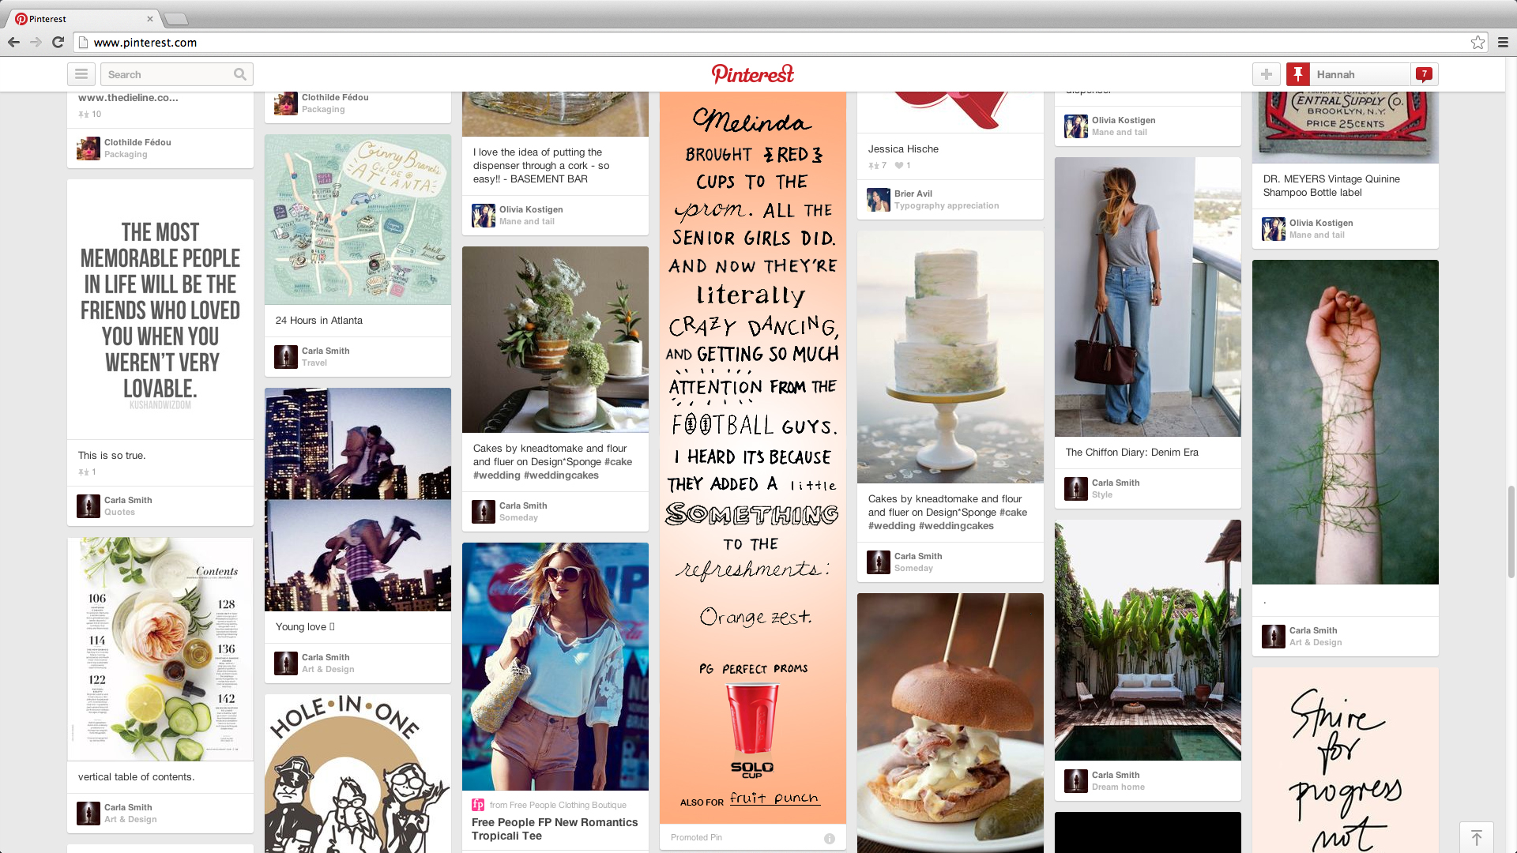Open the Free People Tropicali Tee photo
This screenshot has width=1517, height=853.
click(x=555, y=667)
